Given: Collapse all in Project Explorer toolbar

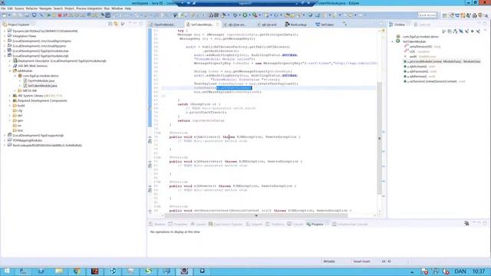Looking at the screenshot, I should click(x=110, y=24).
